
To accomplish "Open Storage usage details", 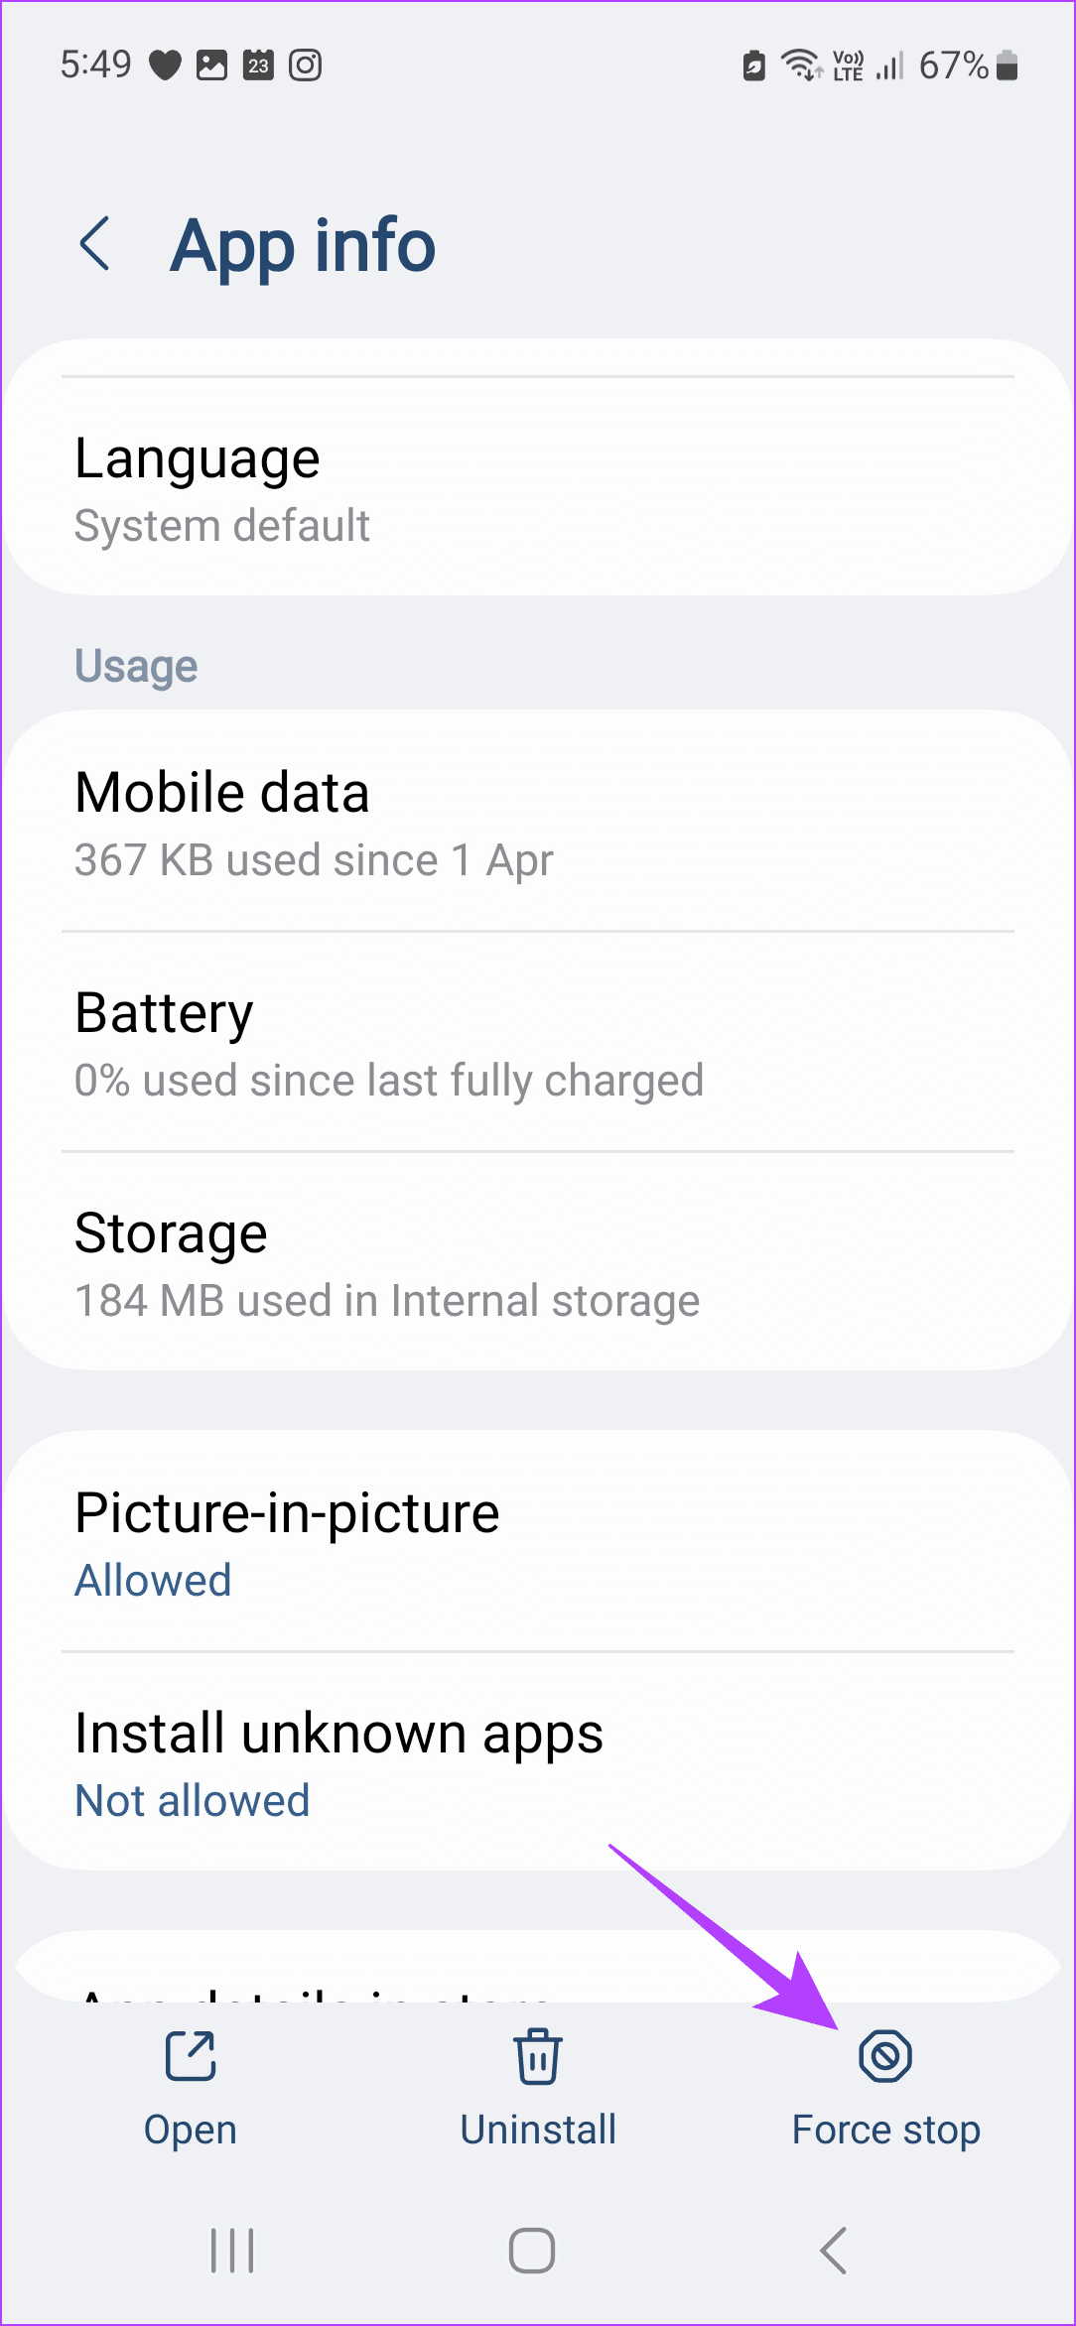I will point(536,1264).
